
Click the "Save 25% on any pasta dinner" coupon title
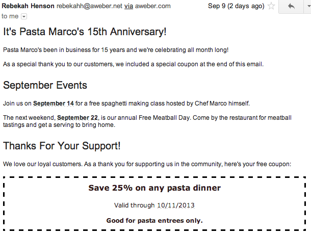coord(154,188)
